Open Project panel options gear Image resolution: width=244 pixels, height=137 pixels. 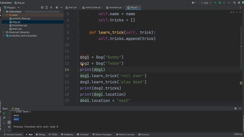(57, 8)
